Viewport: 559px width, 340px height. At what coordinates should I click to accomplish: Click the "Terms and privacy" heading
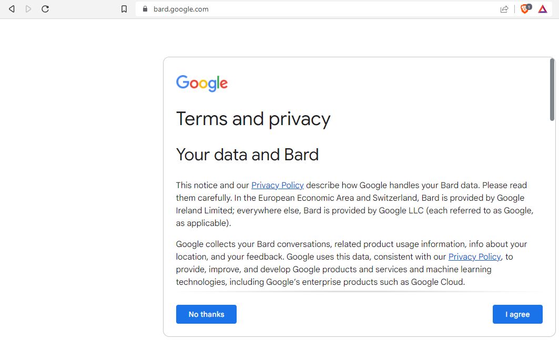[253, 119]
